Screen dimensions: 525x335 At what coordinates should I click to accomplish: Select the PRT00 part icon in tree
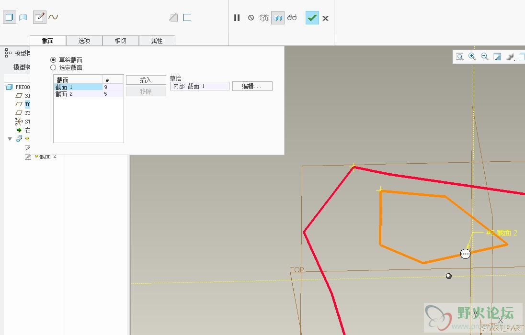[10, 87]
